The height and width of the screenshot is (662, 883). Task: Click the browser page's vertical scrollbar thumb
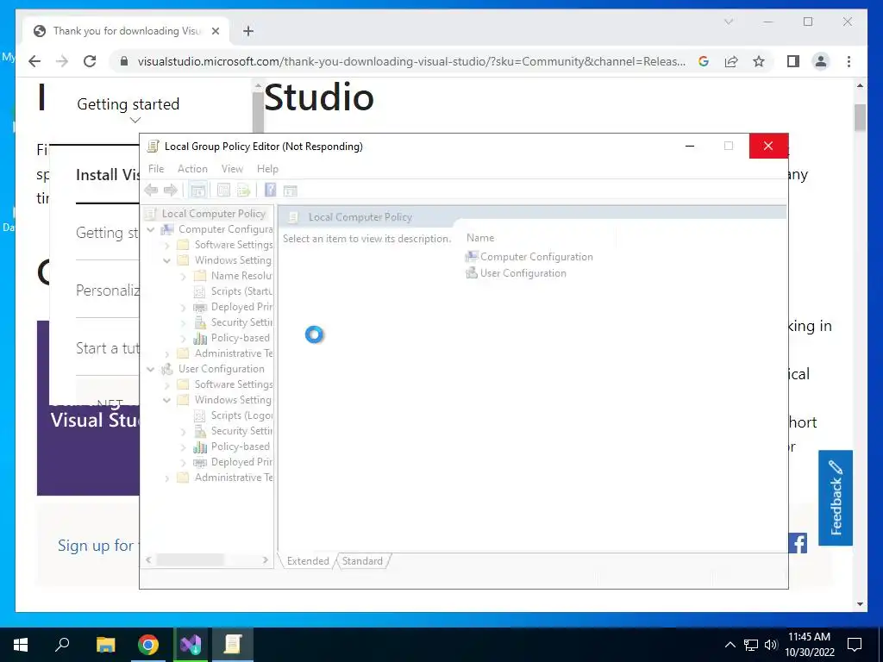pyautogui.click(x=860, y=117)
